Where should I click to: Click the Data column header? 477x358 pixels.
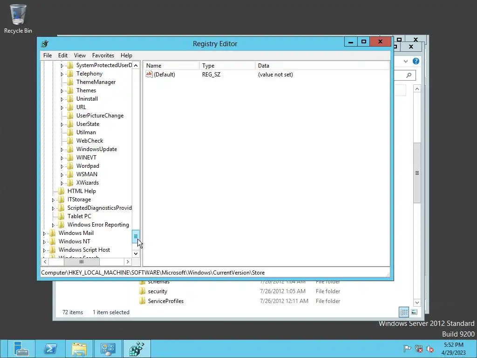pyautogui.click(x=322, y=65)
